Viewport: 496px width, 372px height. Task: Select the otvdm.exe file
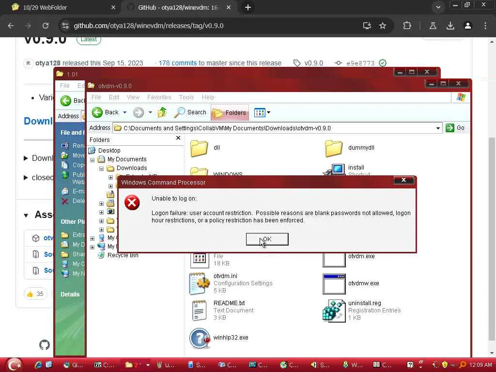click(349, 260)
